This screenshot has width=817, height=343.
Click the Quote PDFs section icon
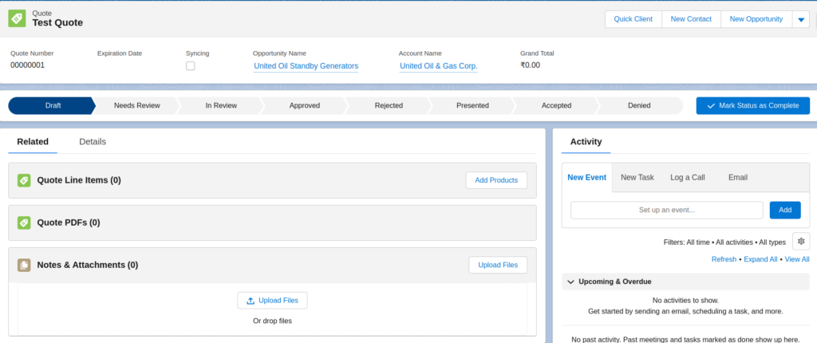(x=24, y=223)
